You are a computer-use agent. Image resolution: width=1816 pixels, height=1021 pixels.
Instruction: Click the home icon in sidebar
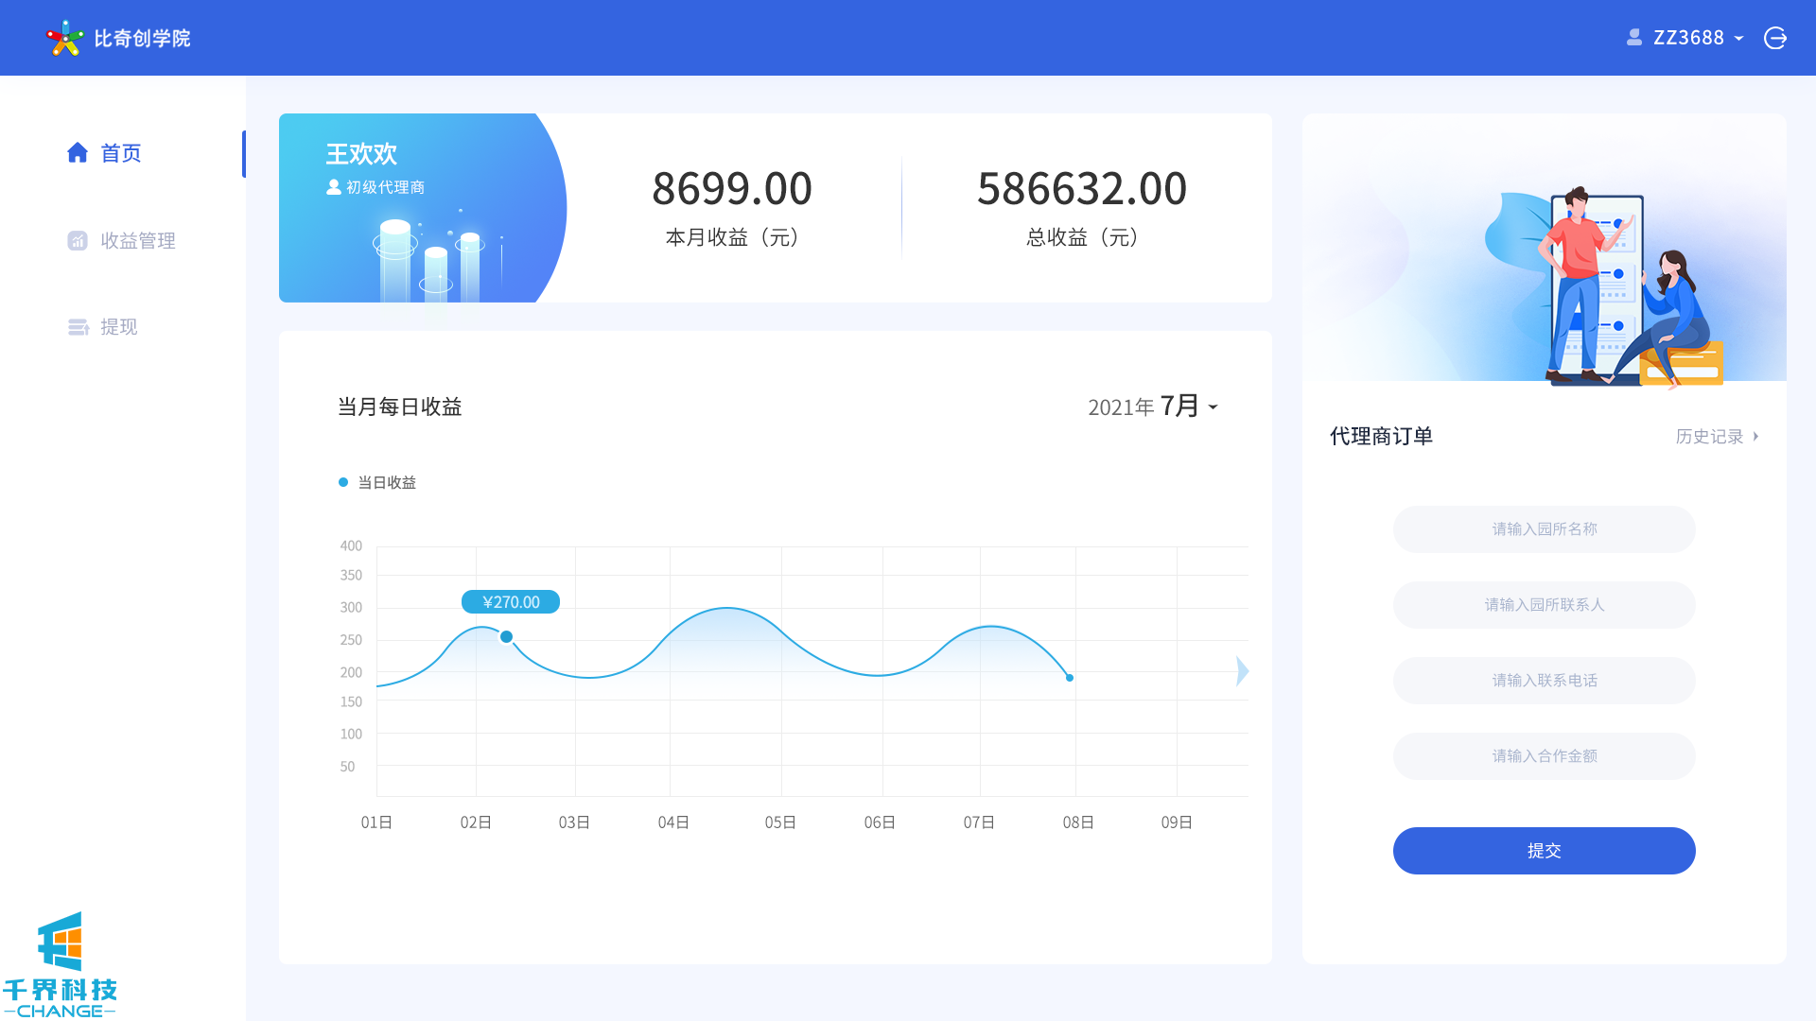pos(78,152)
